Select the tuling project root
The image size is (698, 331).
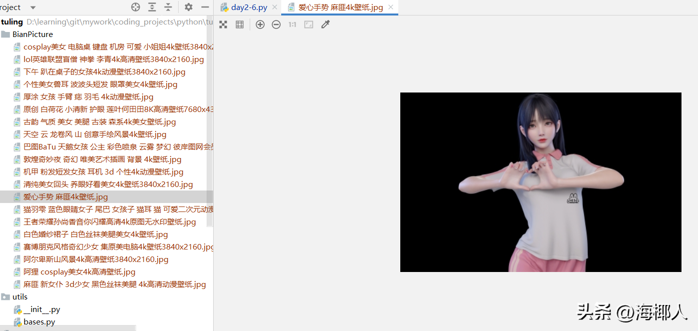(107, 22)
